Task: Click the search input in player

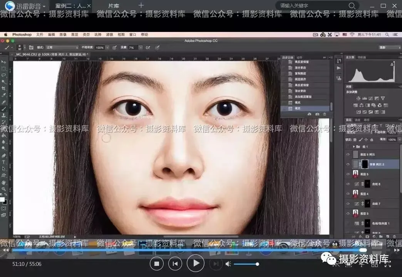Action: [313, 6]
